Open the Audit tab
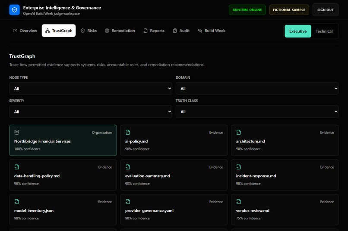This screenshot has width=348, height=231. coord(181,31)
